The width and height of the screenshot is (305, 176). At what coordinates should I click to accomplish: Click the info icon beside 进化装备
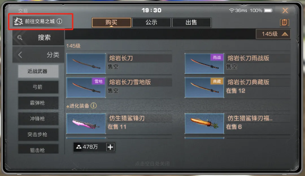coord(93,105)
